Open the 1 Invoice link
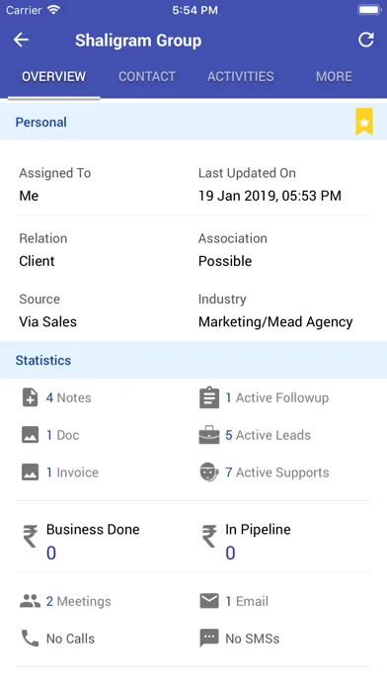Image resolution: width=387 pixels, height=688 pixels. click(x=72, y=473)
